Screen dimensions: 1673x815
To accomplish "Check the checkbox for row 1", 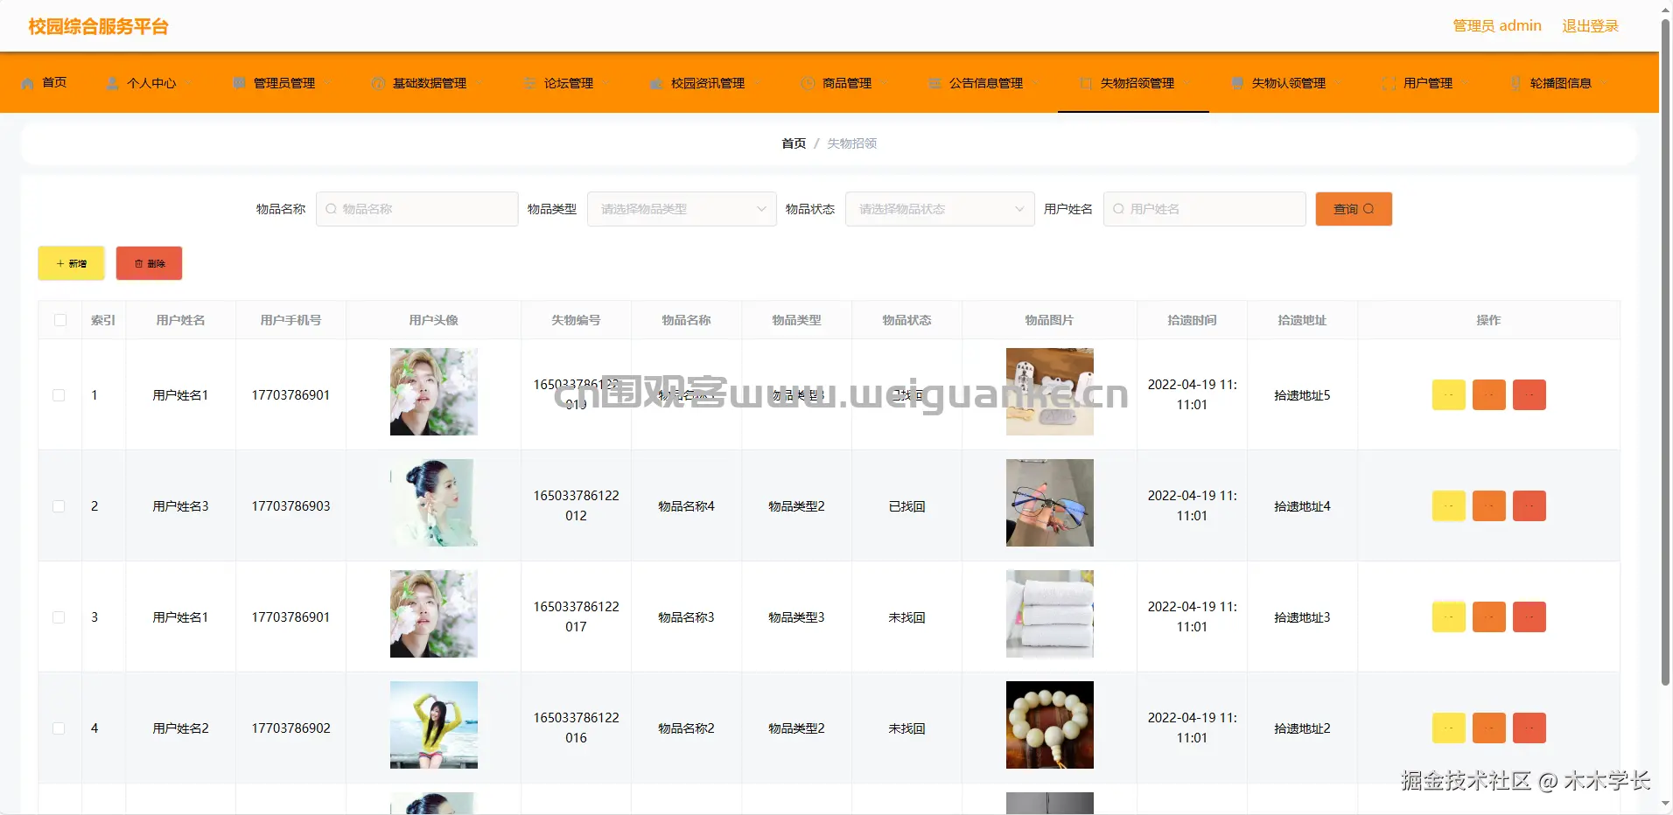I will (59, 394).
